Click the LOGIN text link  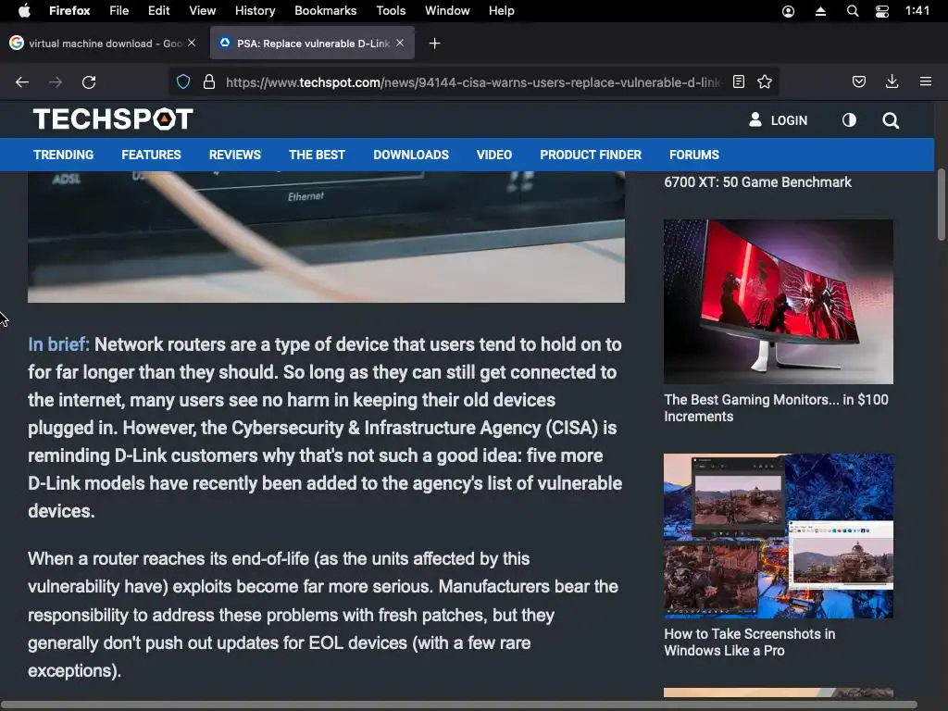pyautogui.click(x=789, y=120)
